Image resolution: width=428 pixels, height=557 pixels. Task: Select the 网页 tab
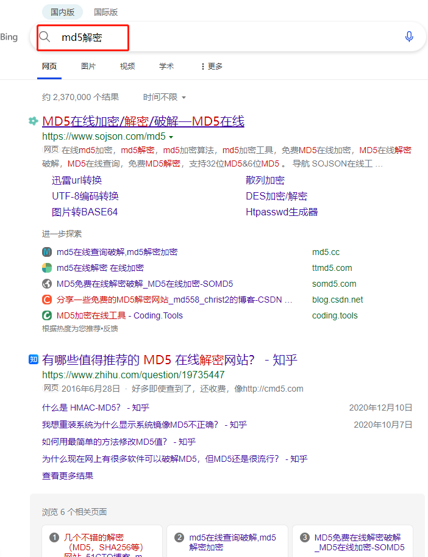tap(49, 66)
